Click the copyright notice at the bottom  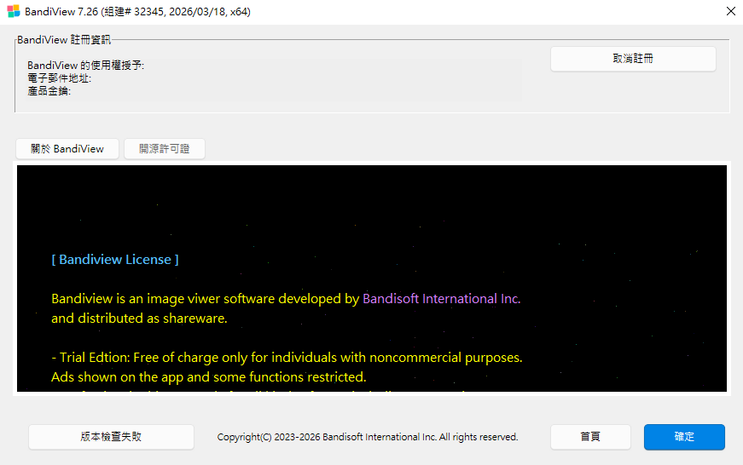pyautogui.click(x=367, y=437)
